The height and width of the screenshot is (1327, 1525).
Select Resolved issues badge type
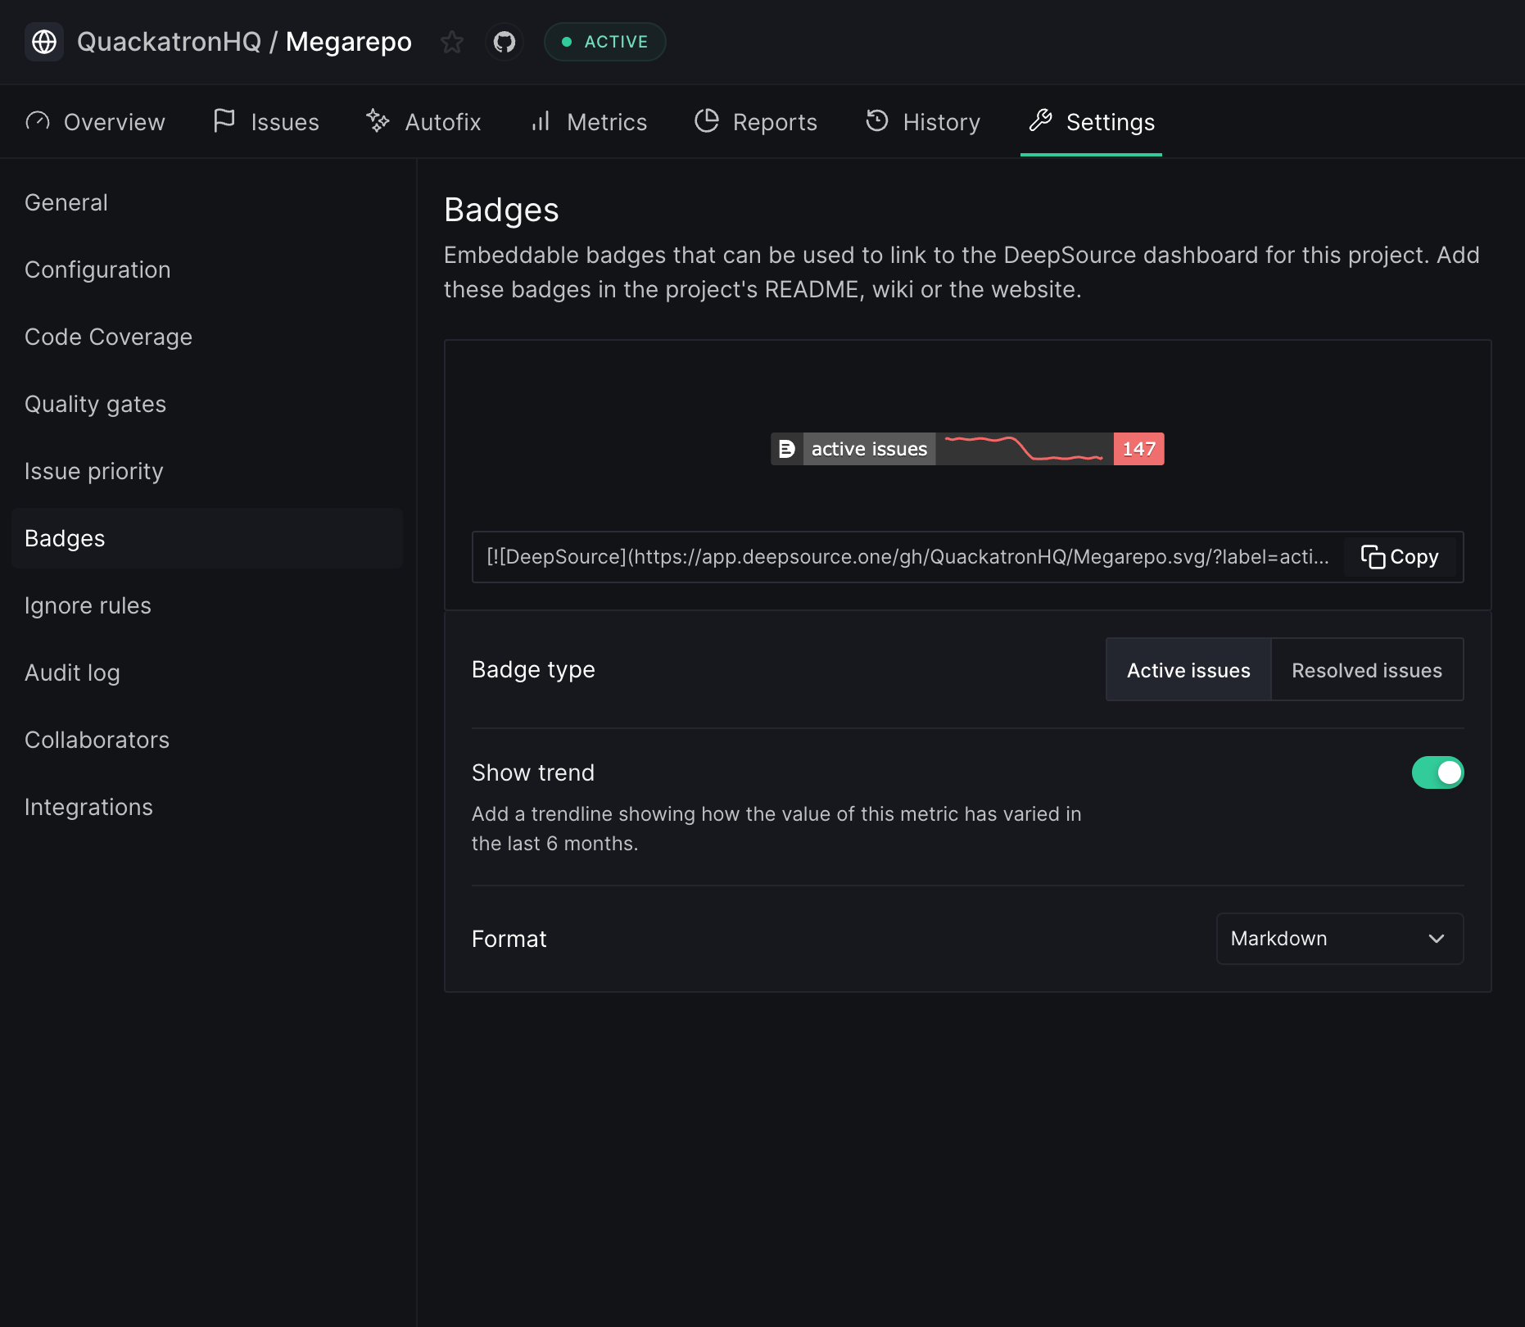[1367, 670]
